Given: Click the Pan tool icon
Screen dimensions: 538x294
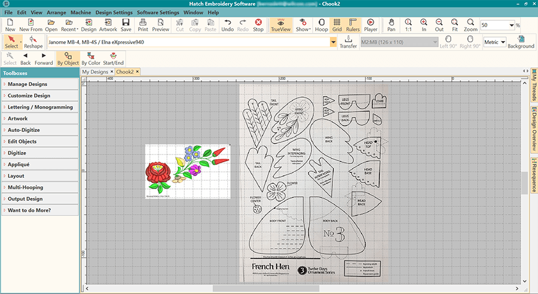Looking at the screenshot, I should tap(391, 25).
